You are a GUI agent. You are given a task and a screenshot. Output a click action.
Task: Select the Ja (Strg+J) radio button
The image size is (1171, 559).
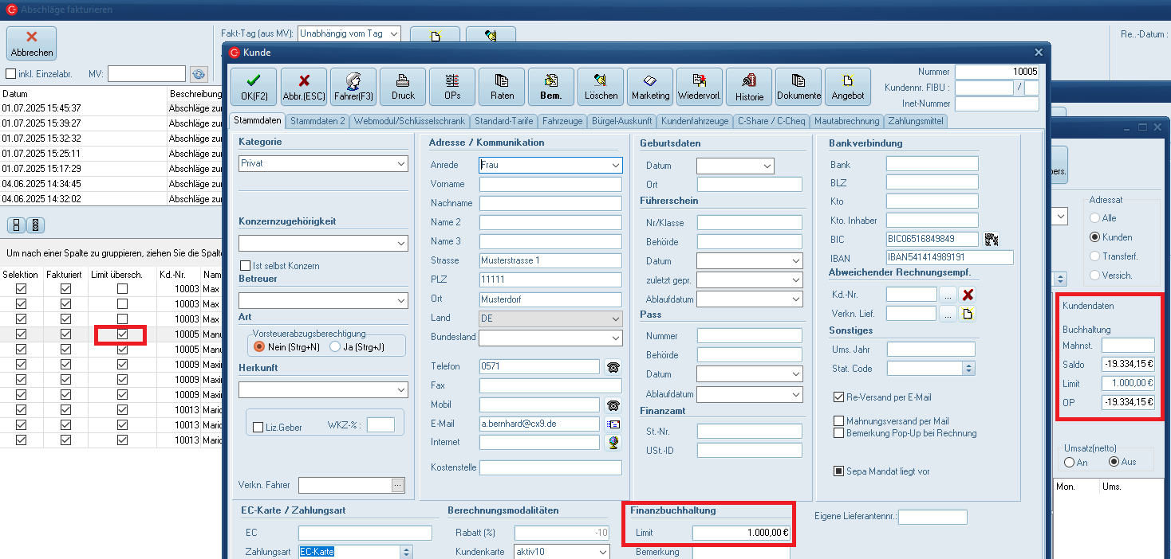336,347
